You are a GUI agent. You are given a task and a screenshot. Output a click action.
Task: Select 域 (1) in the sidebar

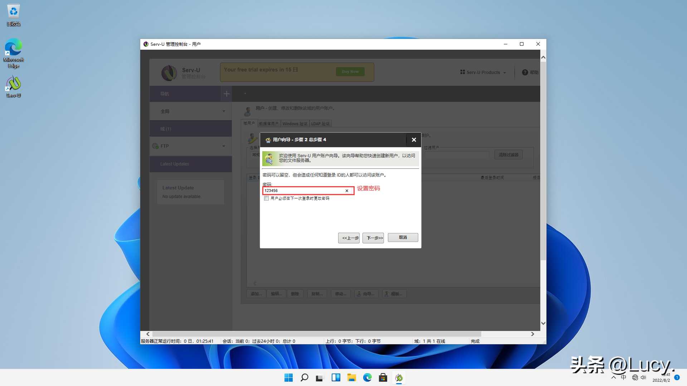coord(191,129)
